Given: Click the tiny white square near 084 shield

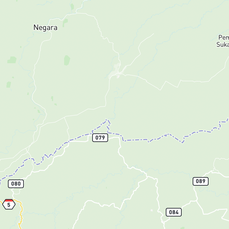Looking at the screenshot, I should click(151, 210).
